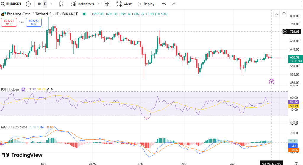Viewport: 303px width, 165px height.
Task: Open chart settings gear at bottom right
Action: tap(296, 164)
